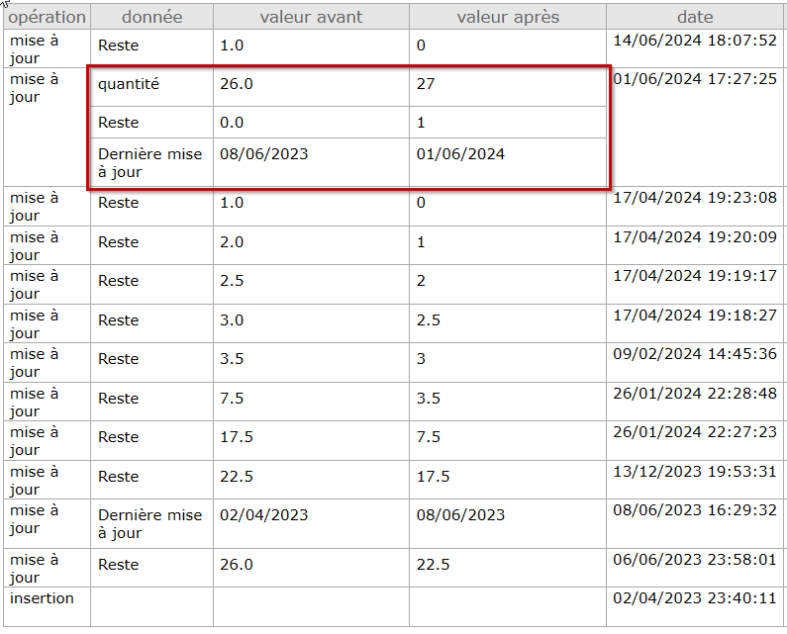Select the 08/06/2023 value in highlighted box
787x634 pixels.
(263, 154)
